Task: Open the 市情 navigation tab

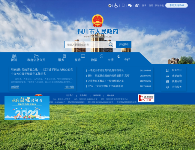Action: tap(111, 60)
